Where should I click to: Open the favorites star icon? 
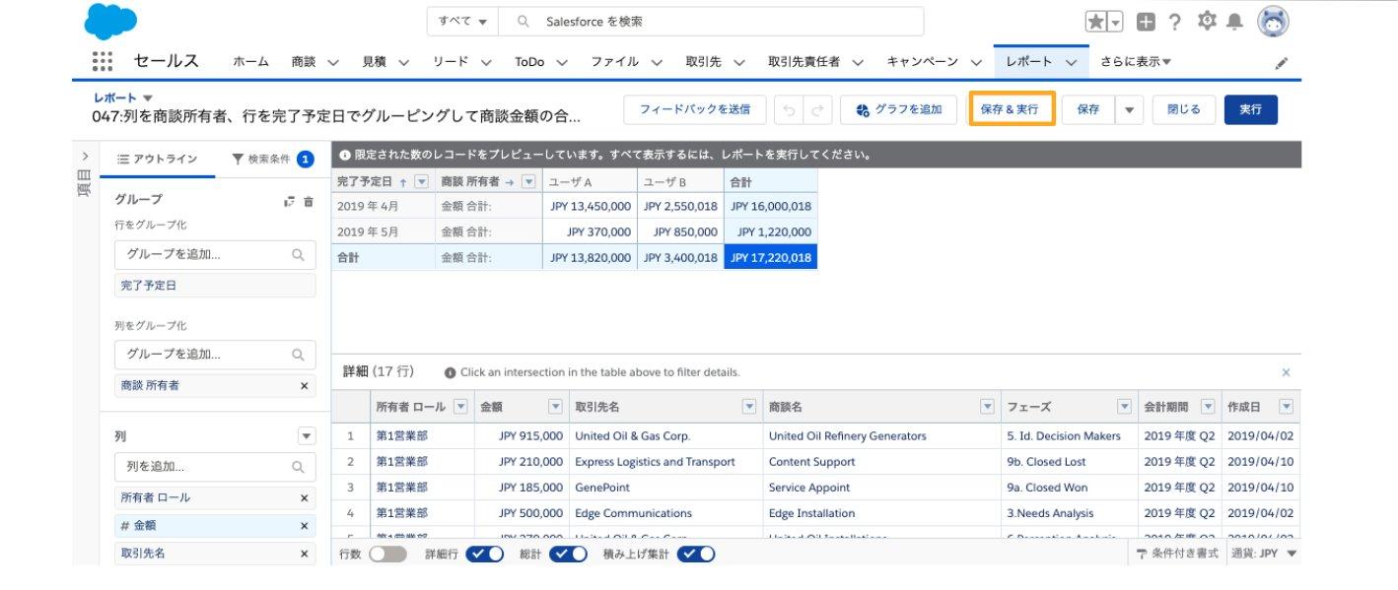point(1095,22)
